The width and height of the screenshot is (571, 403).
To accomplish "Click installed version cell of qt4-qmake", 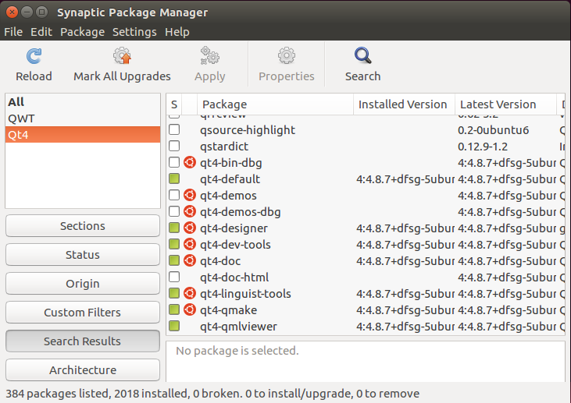I will click(405, 309).
